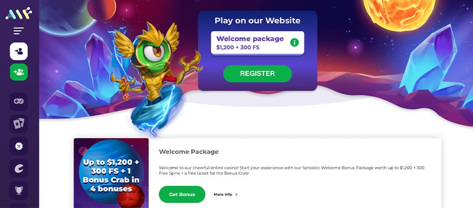Open the hamburger menu in the sidebar

click(x=18, y=31)
